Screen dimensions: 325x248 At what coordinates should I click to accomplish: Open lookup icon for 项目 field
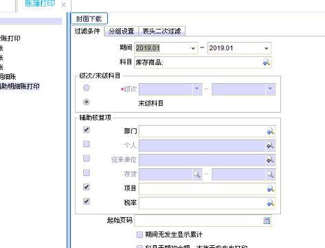[x=271, y=189]
